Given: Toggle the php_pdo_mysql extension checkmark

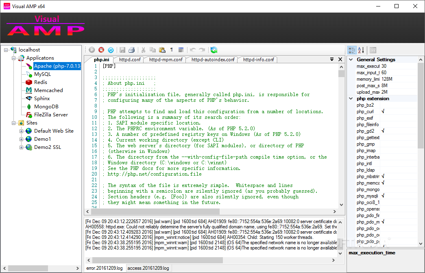Looking at the screenshot, I should pyautogui.click(x=383, y=221).
